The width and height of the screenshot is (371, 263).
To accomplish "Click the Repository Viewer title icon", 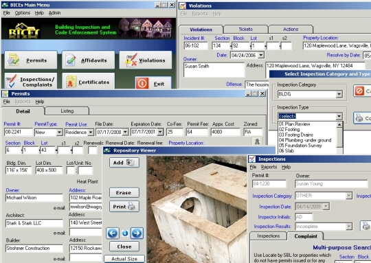I will pyautogui.click(x=107, y=150).
